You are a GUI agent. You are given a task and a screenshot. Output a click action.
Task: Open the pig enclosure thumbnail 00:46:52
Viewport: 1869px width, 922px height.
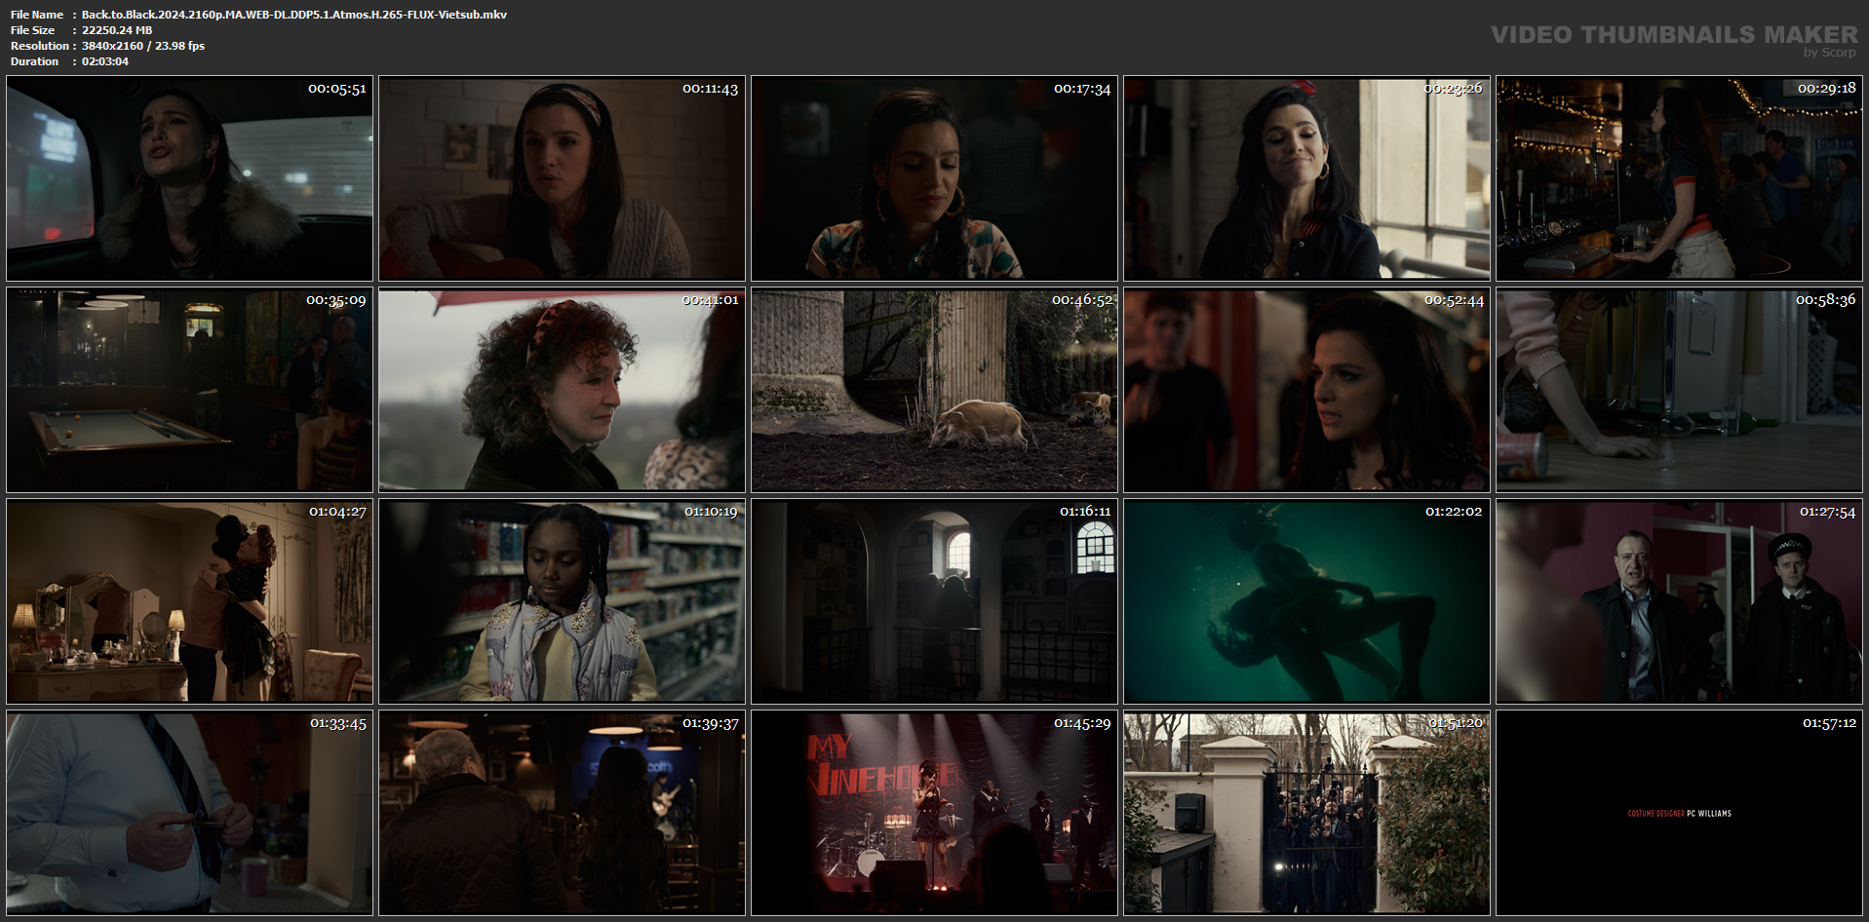coord(934,390)
